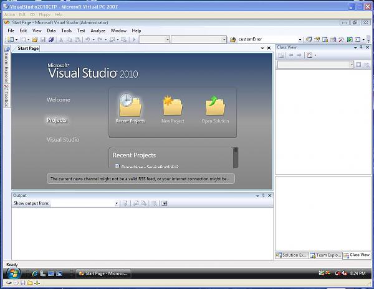Launch Internet Explorer from the quick launch
Screen dimensions: 374x289
[35, 273]
